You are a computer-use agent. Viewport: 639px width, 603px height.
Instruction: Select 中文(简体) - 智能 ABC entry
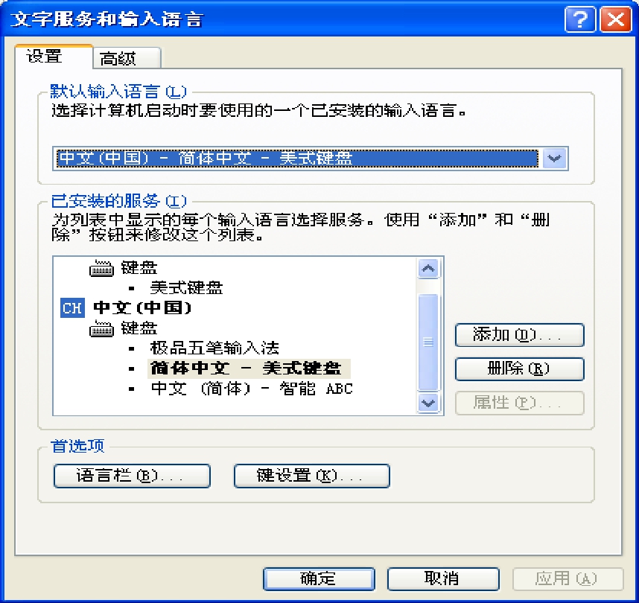coord(252,389)
